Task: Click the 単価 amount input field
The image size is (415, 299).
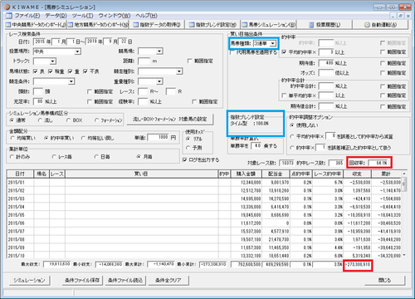Action: (159, 137)
